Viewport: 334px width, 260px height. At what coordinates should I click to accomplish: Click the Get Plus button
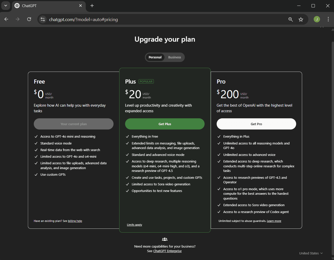click(x=165, y=124)
